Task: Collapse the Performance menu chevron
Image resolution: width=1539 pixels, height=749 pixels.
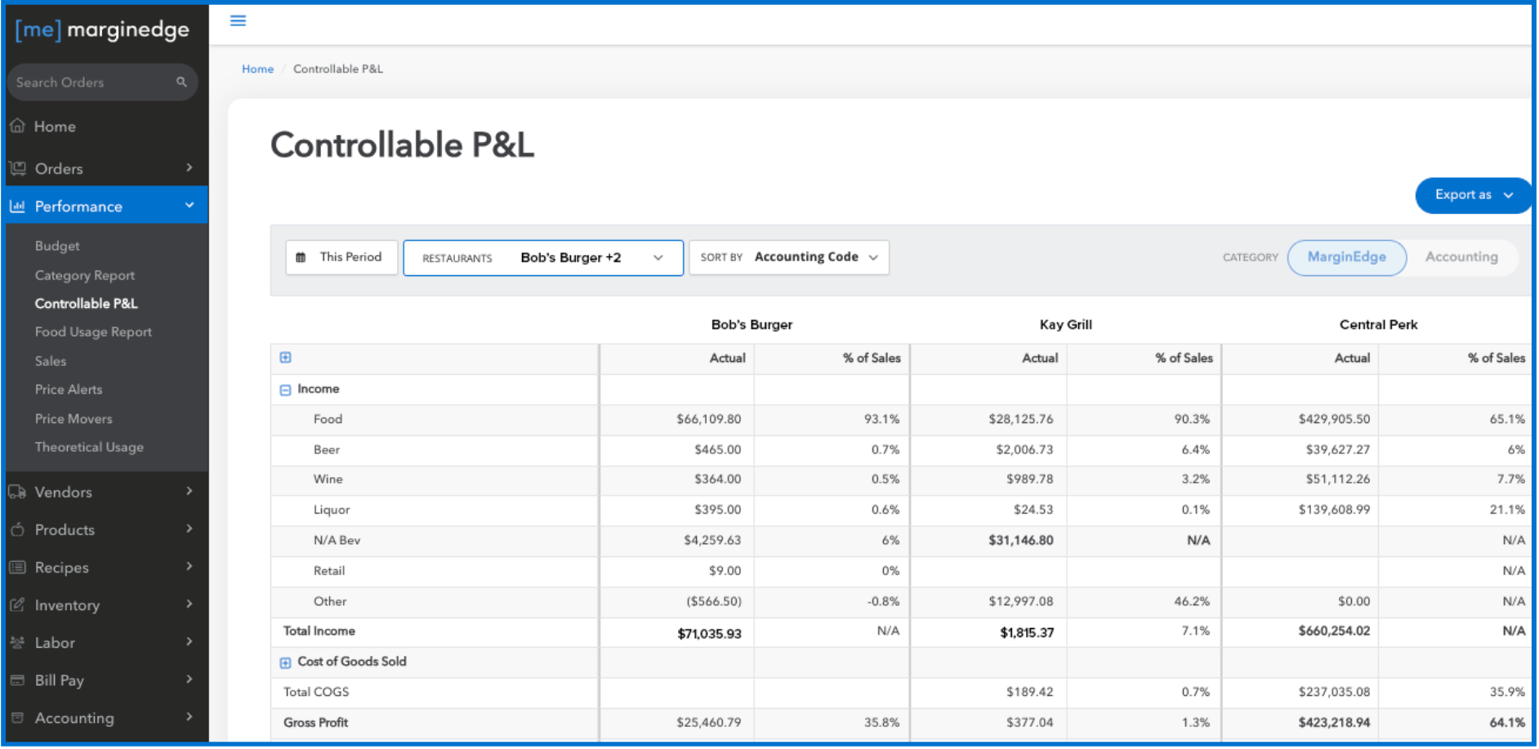Action: tap(190, 205)
